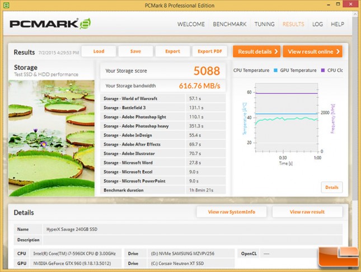Viewport: 361px width, 272px height.
Task: Select the Adobe After Effects row
Action: [163, 144]
